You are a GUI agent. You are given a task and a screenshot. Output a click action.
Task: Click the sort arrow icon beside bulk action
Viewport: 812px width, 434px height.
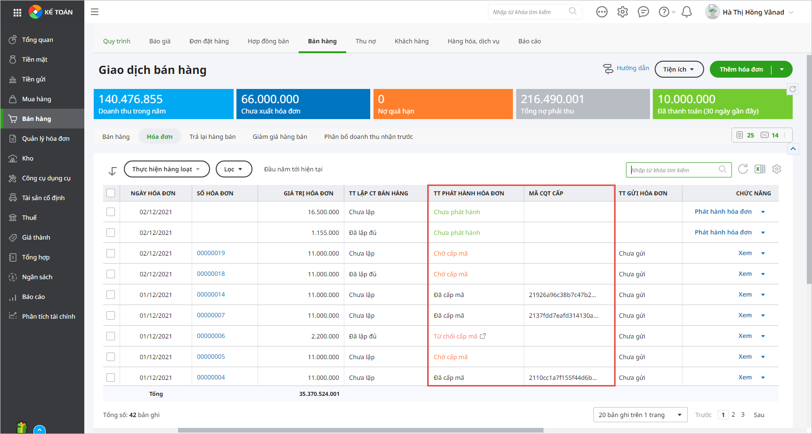click(112, 171)
